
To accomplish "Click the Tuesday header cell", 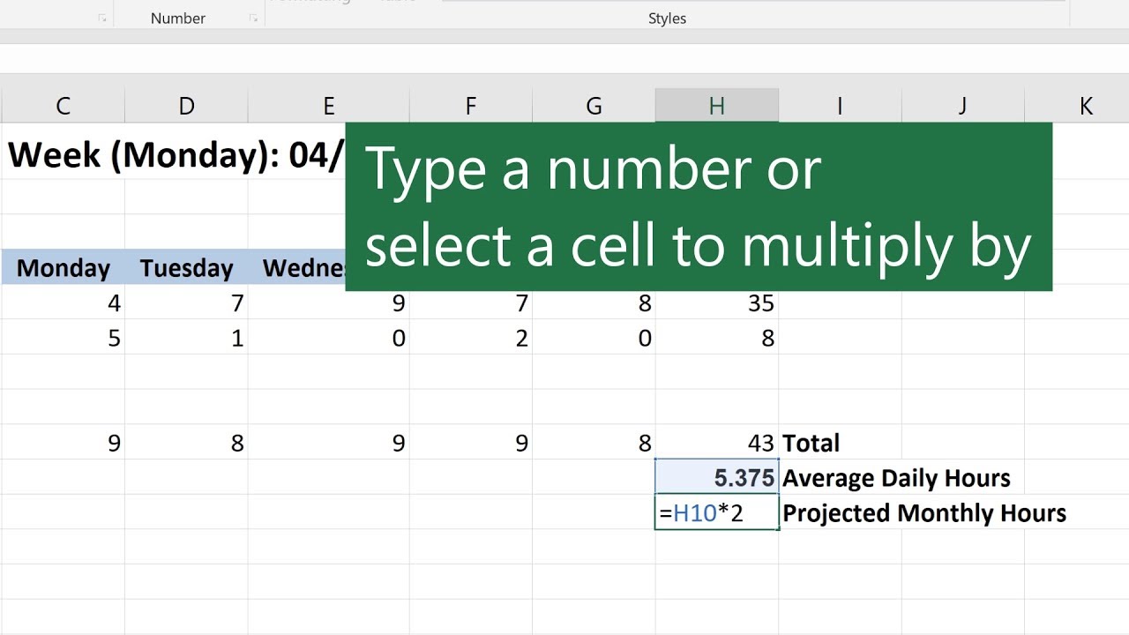I will pos(186,267).
